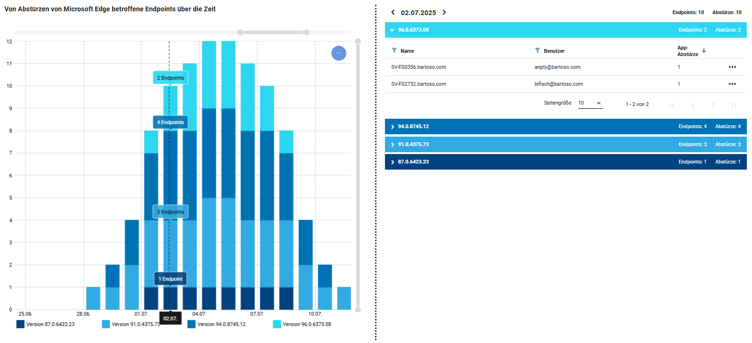Click the right handle of horizontal range slider
The height and width of the screenshot is (343, 752).
click(x=307, y=33)
